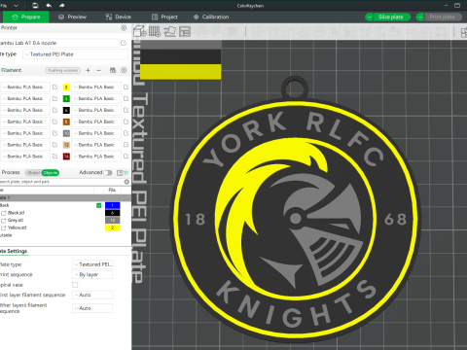Open filament 2 Bambu PLA Basic dropdown
Viewport: 467px width, 350px height.
(96, 87)
